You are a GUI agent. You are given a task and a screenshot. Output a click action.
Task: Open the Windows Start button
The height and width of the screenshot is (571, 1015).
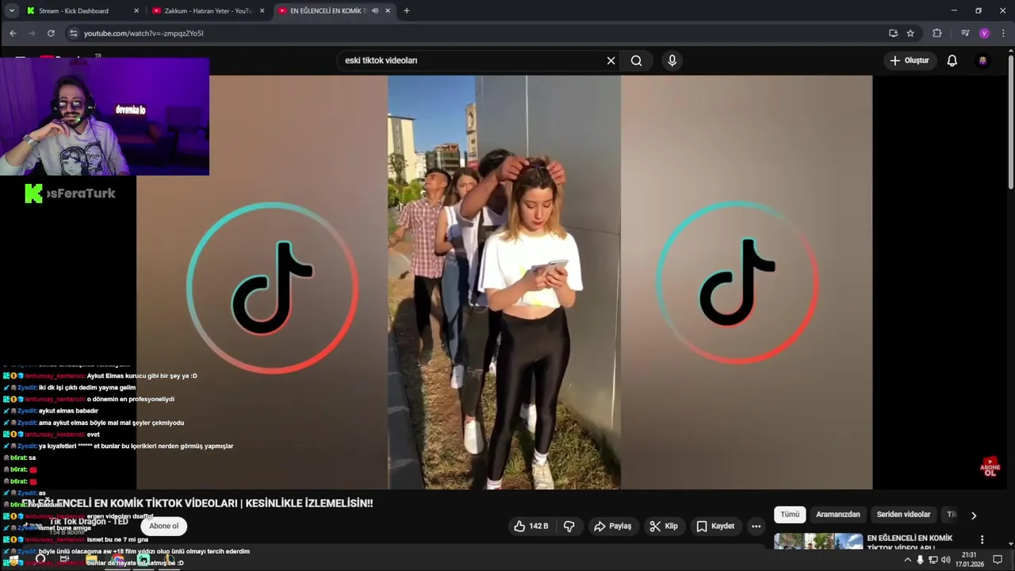click(x=13, y=560)
